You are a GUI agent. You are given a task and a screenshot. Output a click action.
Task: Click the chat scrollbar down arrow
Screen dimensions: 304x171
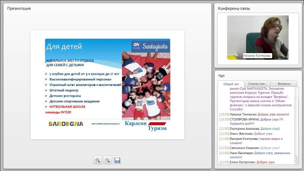coord(297,163)
